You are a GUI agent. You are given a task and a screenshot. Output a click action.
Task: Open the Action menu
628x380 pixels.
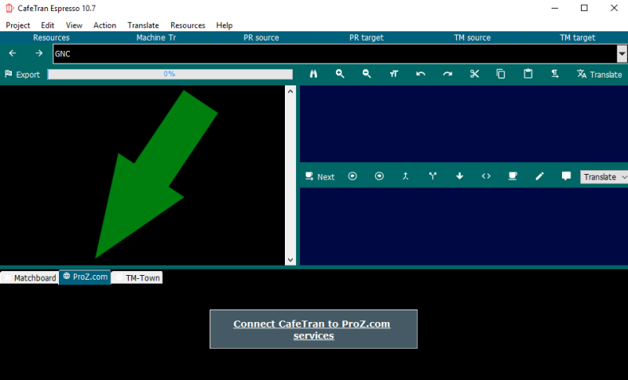pos(104,25)
